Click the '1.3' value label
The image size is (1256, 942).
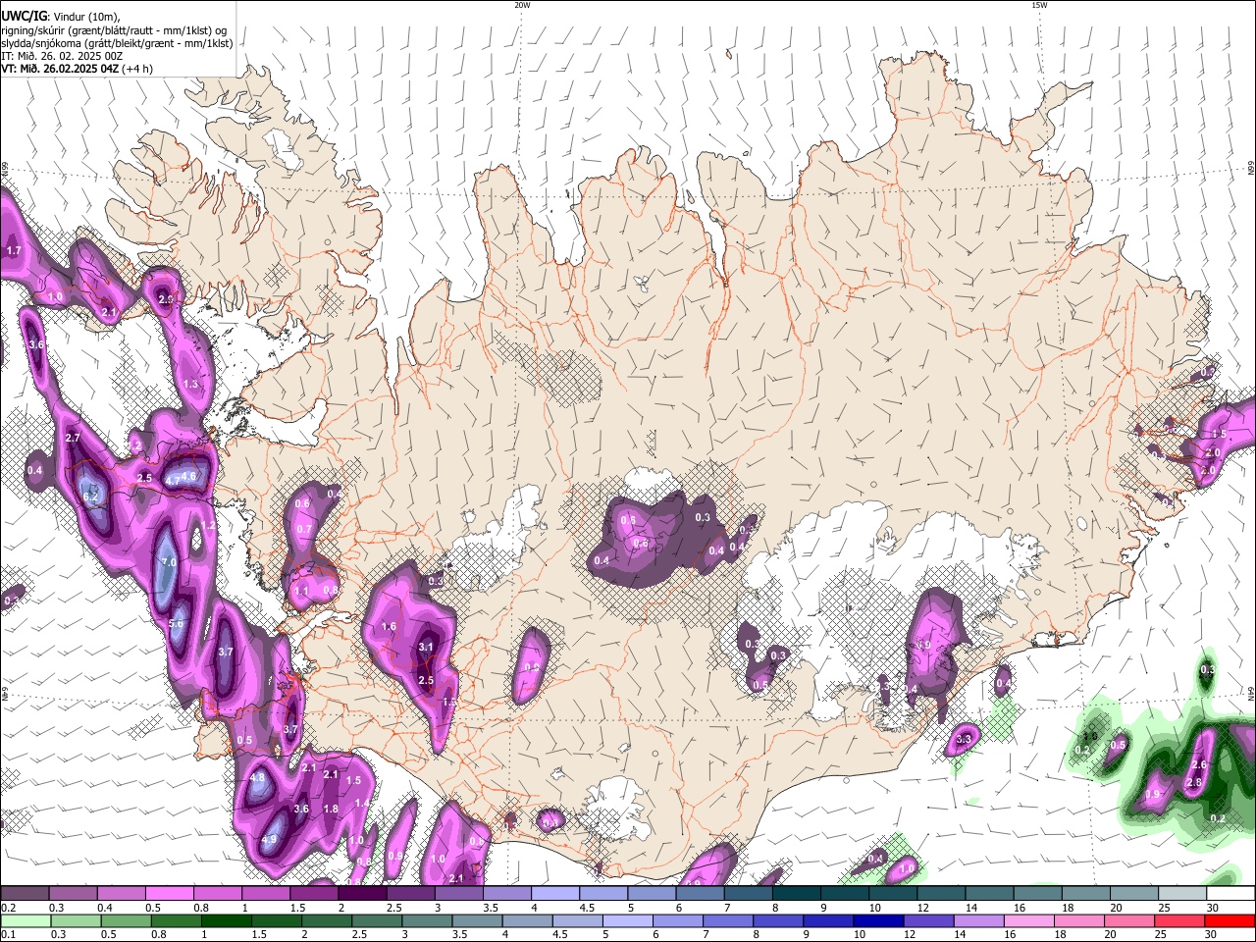pos(190,384)
